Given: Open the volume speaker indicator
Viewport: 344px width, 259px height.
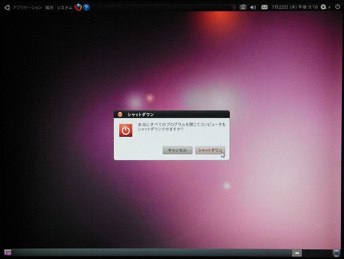Looking at the screenshot, I should (253, 7).
